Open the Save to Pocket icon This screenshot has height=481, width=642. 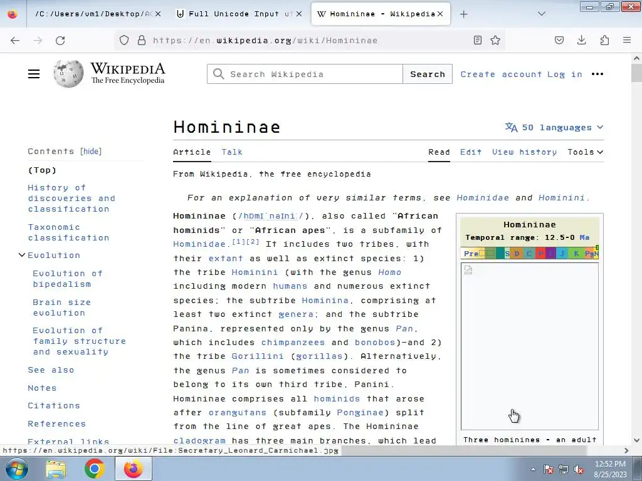[x=559, y=40]
